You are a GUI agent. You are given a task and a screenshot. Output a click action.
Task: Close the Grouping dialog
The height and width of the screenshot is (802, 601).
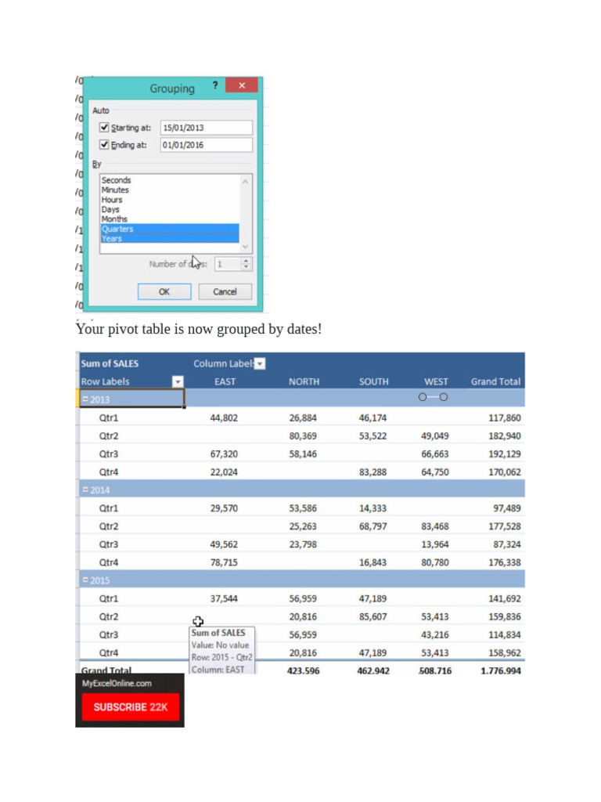[x=242, y=85]
